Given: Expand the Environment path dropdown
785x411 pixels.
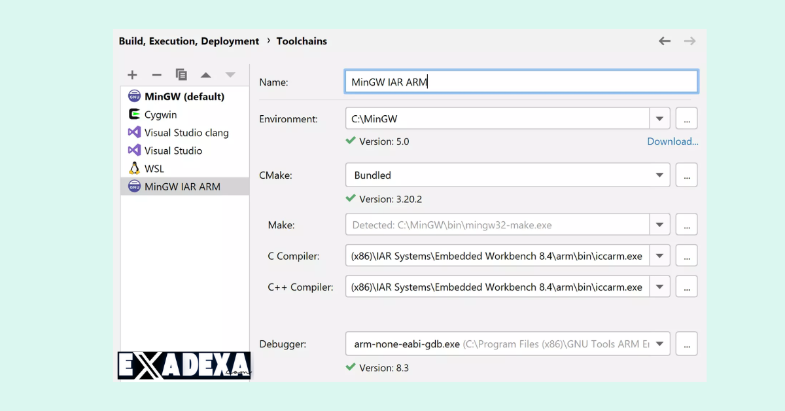Looking at the screenshot, I should coord(659,118).
